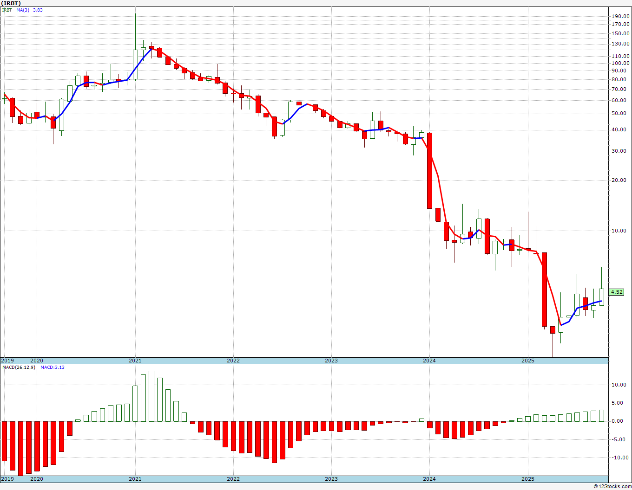Click the (IRBT) chart title
The image size is (632, 490).
(11, 3)
